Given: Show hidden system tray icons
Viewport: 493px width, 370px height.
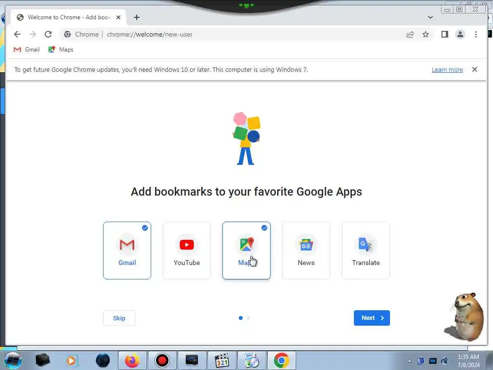Looking at the screenshot, I should pyautogui.click(x=409, y=361).
